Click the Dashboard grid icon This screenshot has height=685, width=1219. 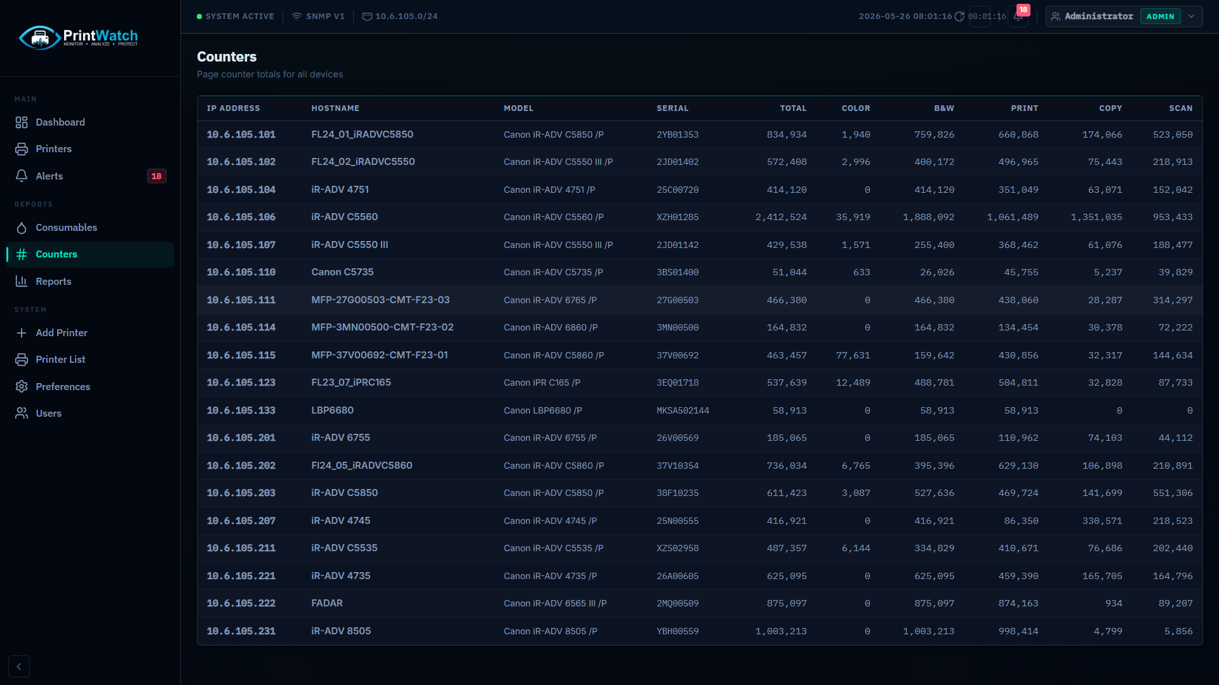coord(22,122)
